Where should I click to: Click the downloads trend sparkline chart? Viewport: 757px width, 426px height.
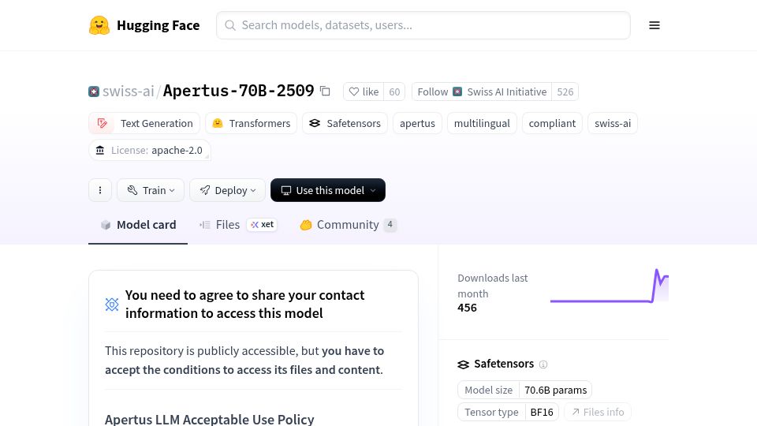(610, 286)
